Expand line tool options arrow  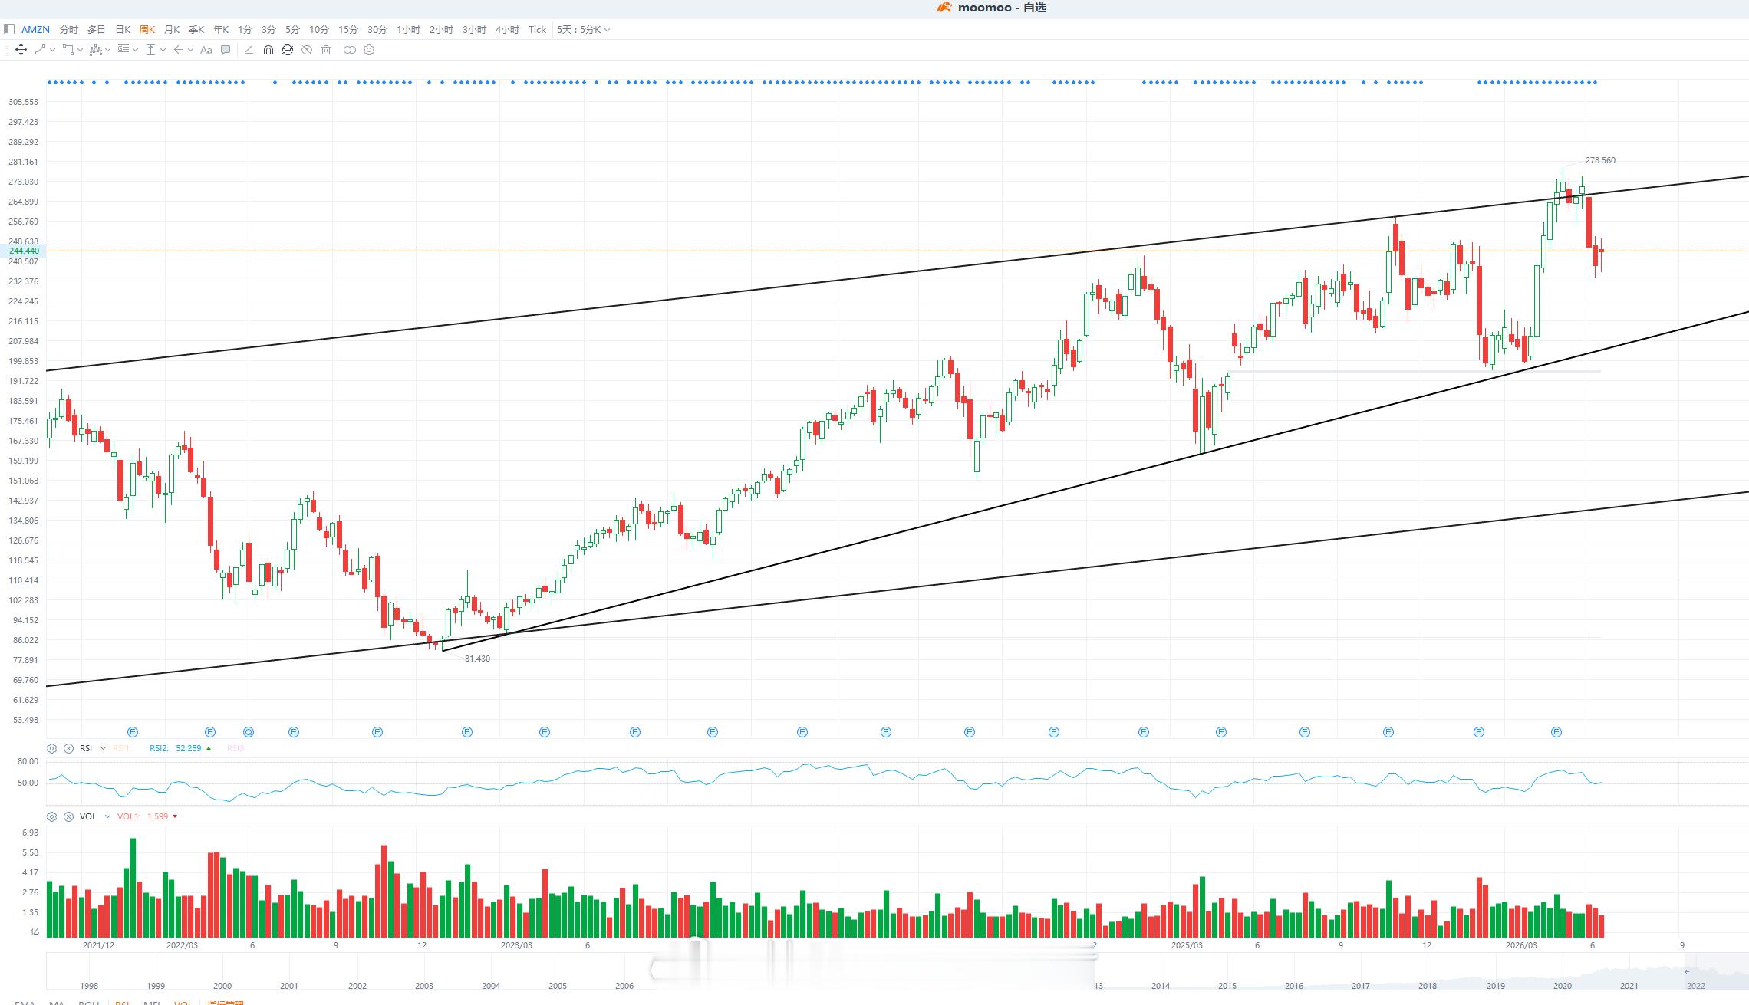click(52, 50)
